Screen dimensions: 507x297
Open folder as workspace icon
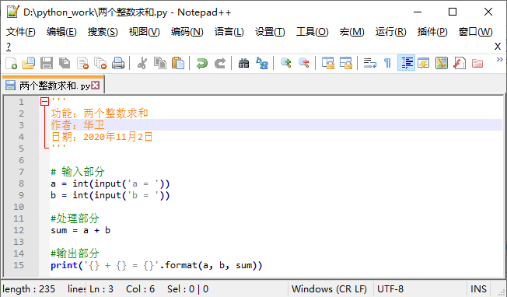tap(477, 63)
